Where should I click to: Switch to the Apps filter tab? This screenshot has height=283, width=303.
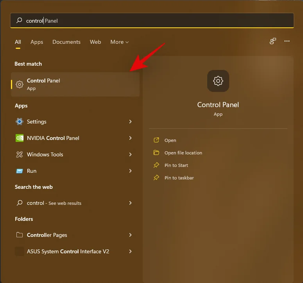coord(37,42)
